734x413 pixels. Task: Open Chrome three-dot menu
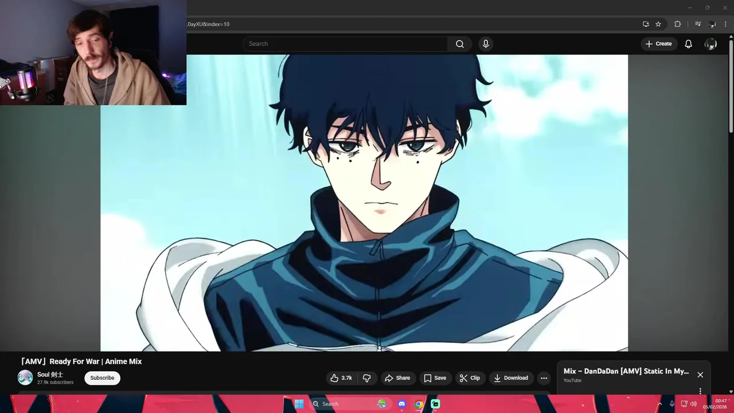coord(725,24)
